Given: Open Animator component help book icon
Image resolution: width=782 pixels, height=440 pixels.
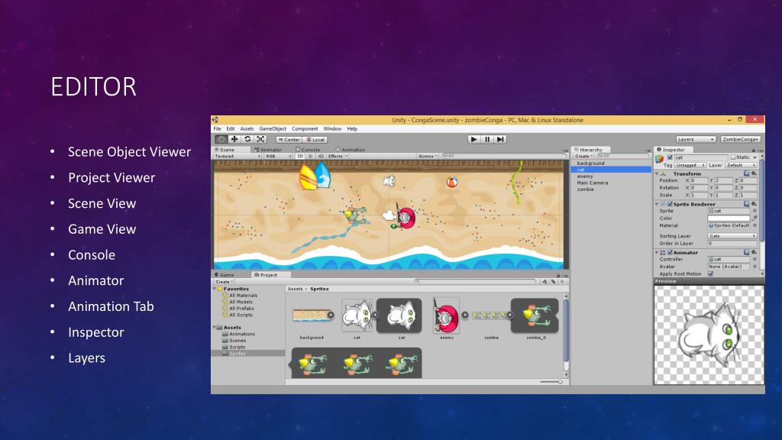Looking at the screenshot, I should point(747,252).
